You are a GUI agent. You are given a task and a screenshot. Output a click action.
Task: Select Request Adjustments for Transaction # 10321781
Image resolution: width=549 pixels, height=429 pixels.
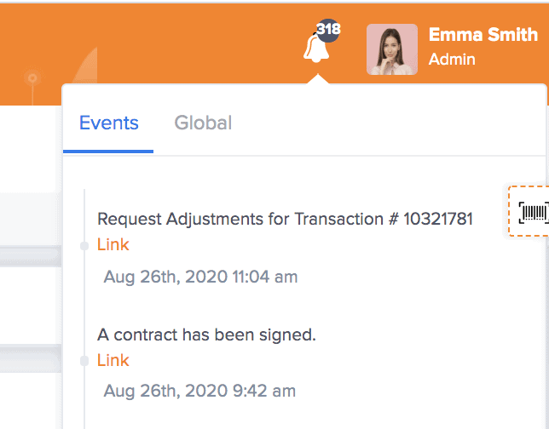(285, 220)
